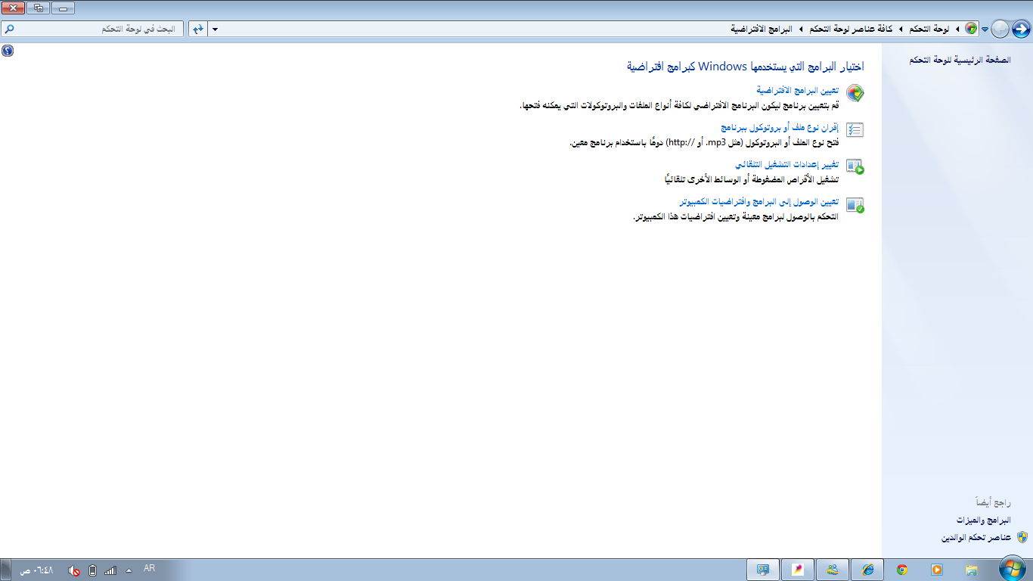Click the taskbar clock

[x=36, y=570]
